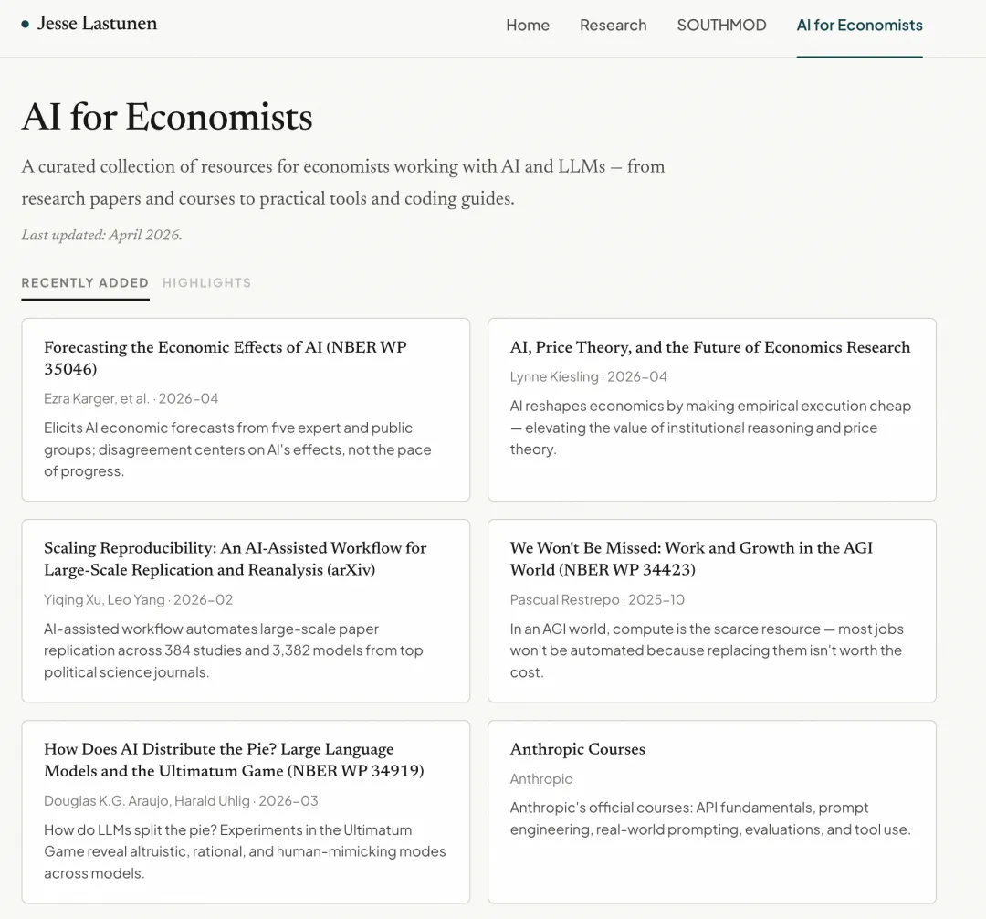Go to the Home page
This screenshot has width=986, height=919.
point(528,26)
